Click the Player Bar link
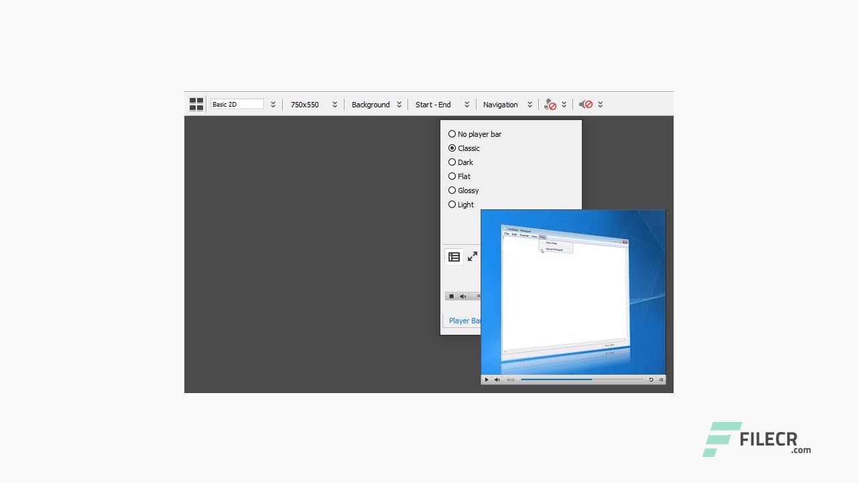The image size is (858, 483). [465, 321]
